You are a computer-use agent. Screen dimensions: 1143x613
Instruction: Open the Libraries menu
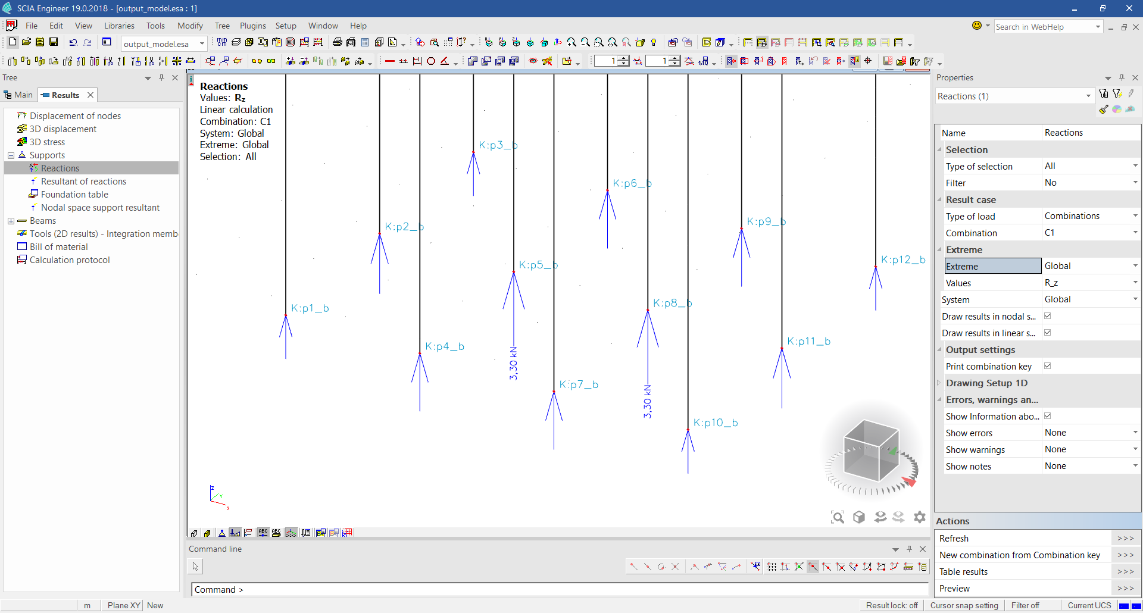coord(119,26)
